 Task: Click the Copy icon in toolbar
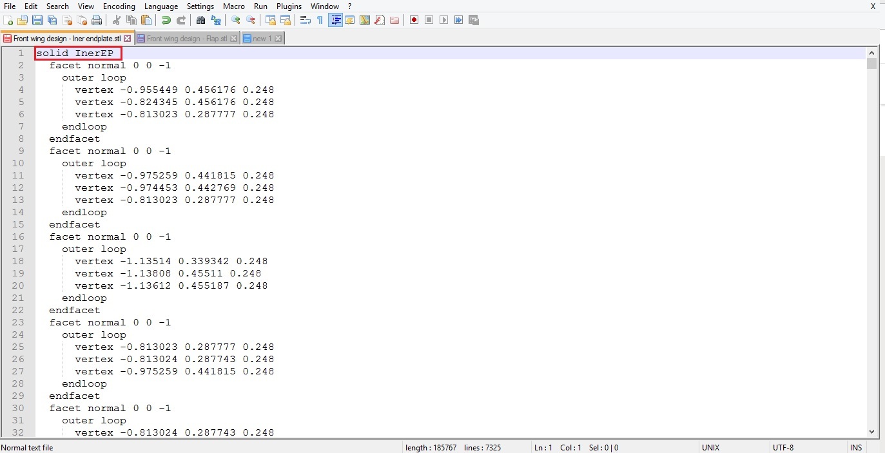(131, 20)
